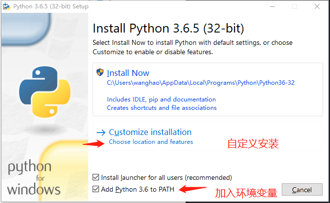The height and width of the screenshot is (203, 330).
Task: Minimize the Python Setup window
Action: pyautogui.click(x=272, y=7)
